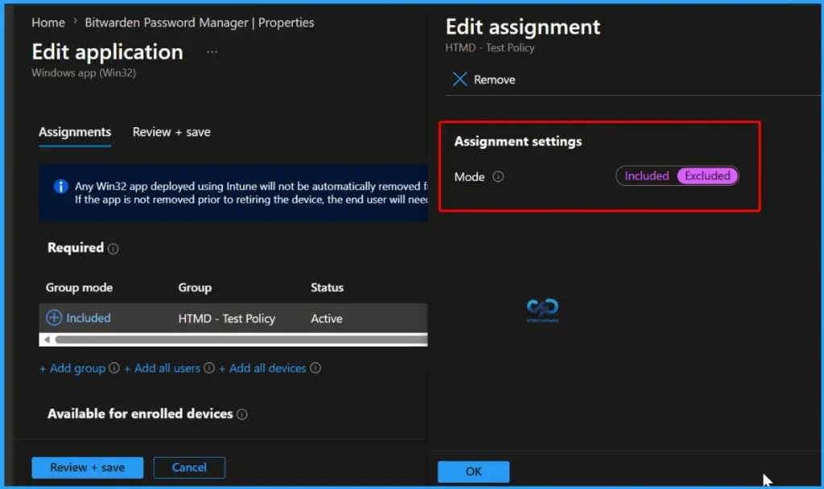The width and height of the screenshot is (824, 489).
Task: Click left arrow of horizontal scrollbar
Action: click(x=47, y=340)
